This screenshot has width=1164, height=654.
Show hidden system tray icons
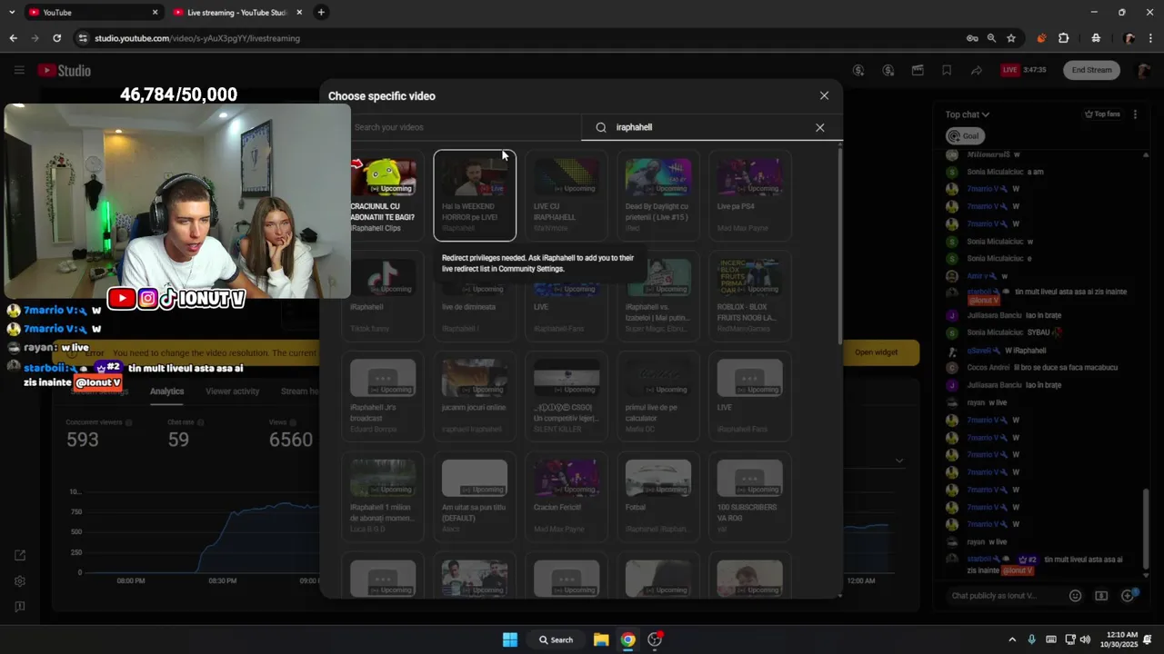click(1012, 639)
